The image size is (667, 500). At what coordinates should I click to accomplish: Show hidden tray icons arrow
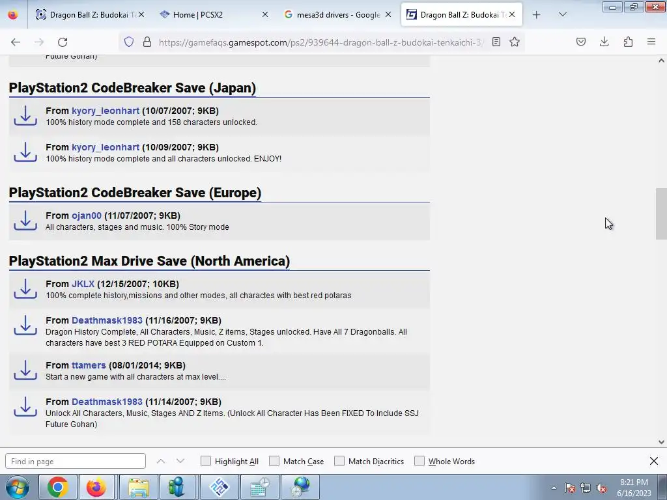point(554,488)
